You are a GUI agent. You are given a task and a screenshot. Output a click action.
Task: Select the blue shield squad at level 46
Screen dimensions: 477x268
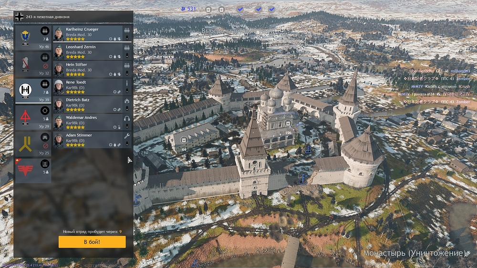tap(33, 37)
